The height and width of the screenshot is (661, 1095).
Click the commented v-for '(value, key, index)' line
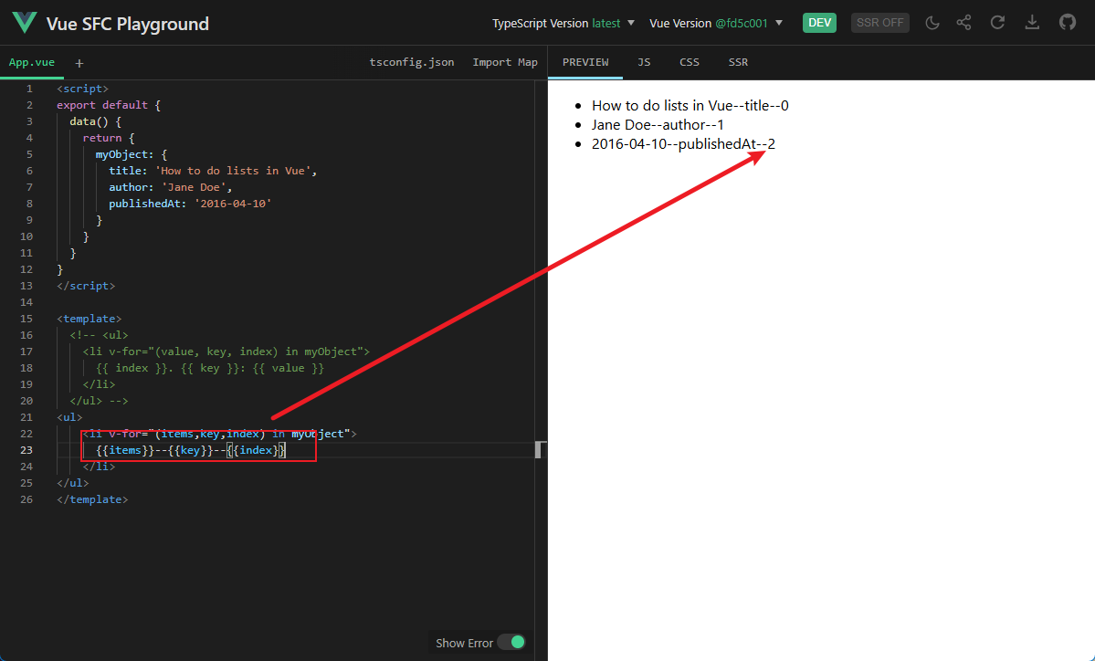tap(226, 351)
